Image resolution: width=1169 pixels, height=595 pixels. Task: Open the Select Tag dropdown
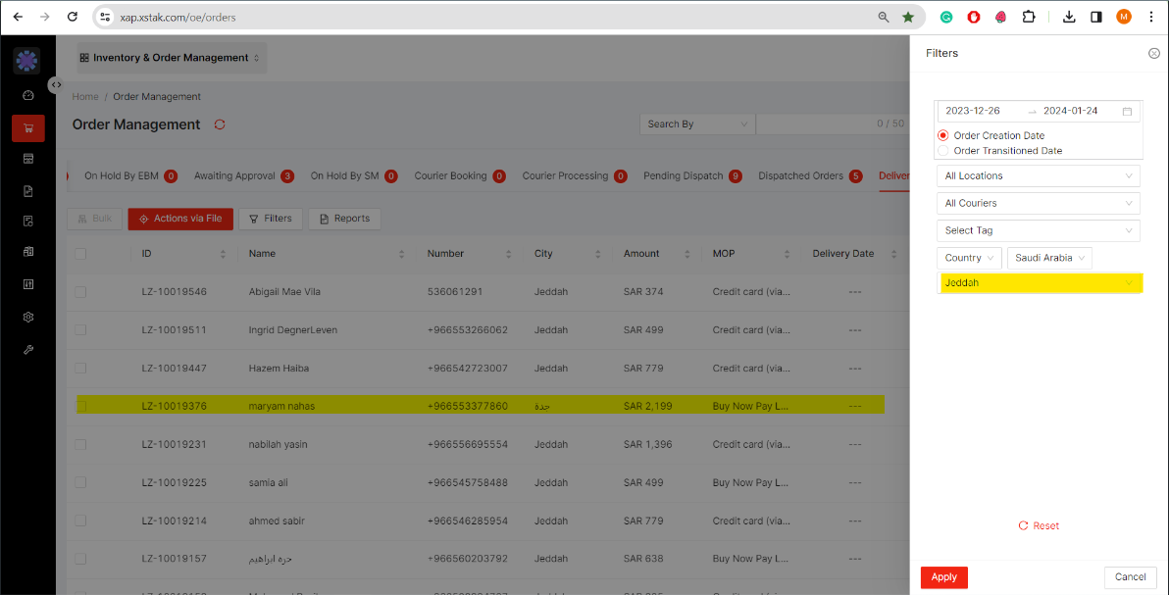pyautogui.click(x=1038, y=230)
